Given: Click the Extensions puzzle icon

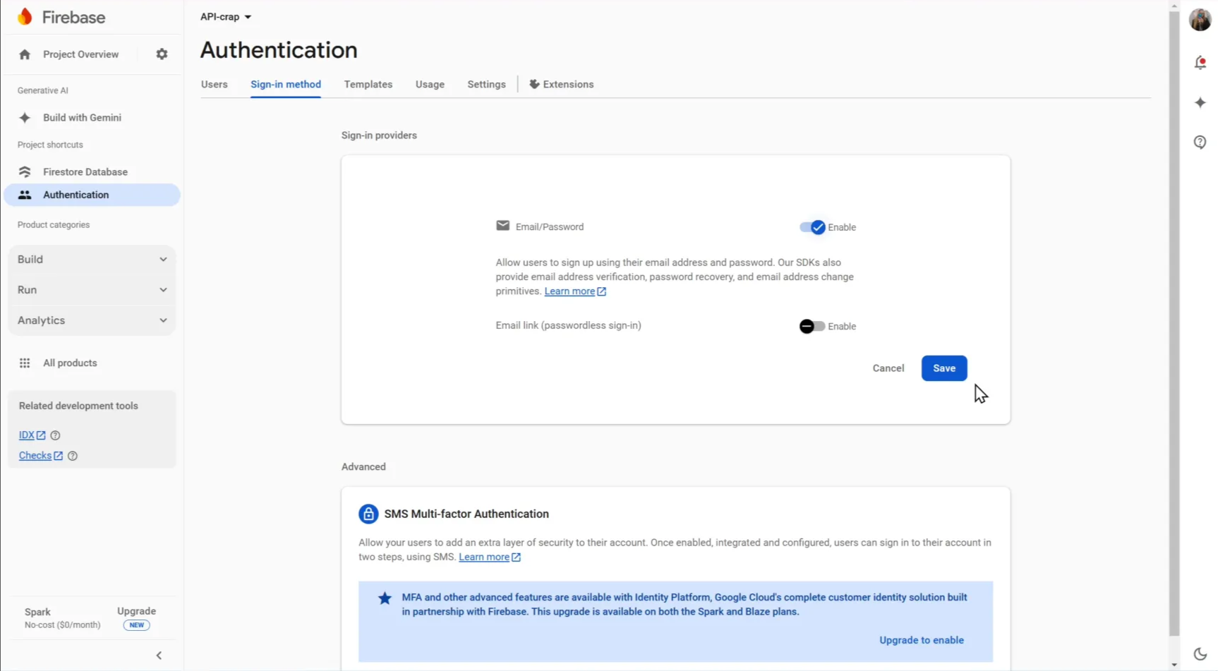Looking at the screenshot, I should click(534, 84).
